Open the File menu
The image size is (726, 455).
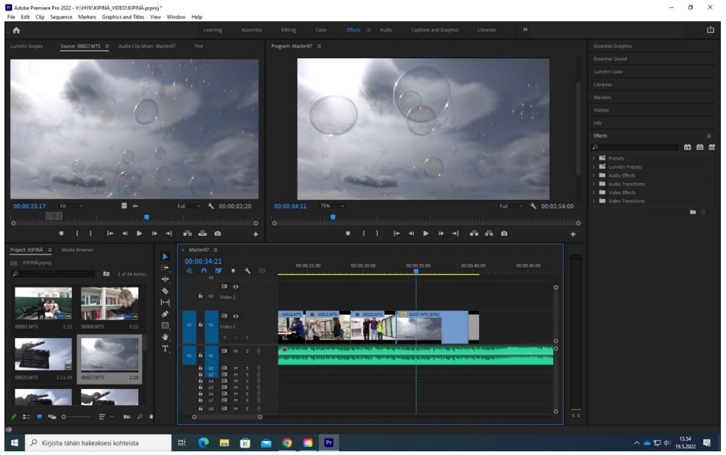11,17
